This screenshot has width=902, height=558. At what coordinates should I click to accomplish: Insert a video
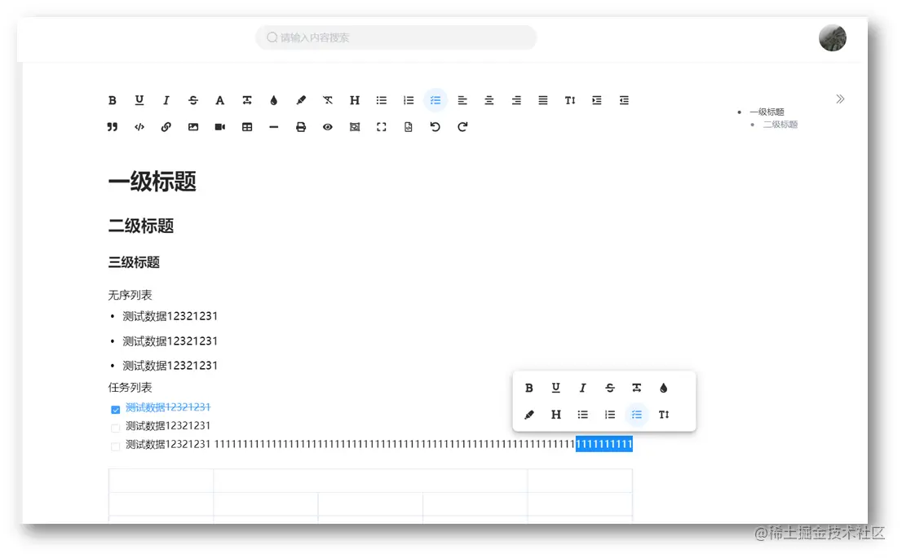(x=219, y=127)
